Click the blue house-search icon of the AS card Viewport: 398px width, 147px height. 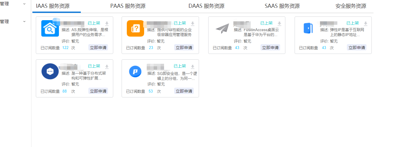(x=50, y=28)
